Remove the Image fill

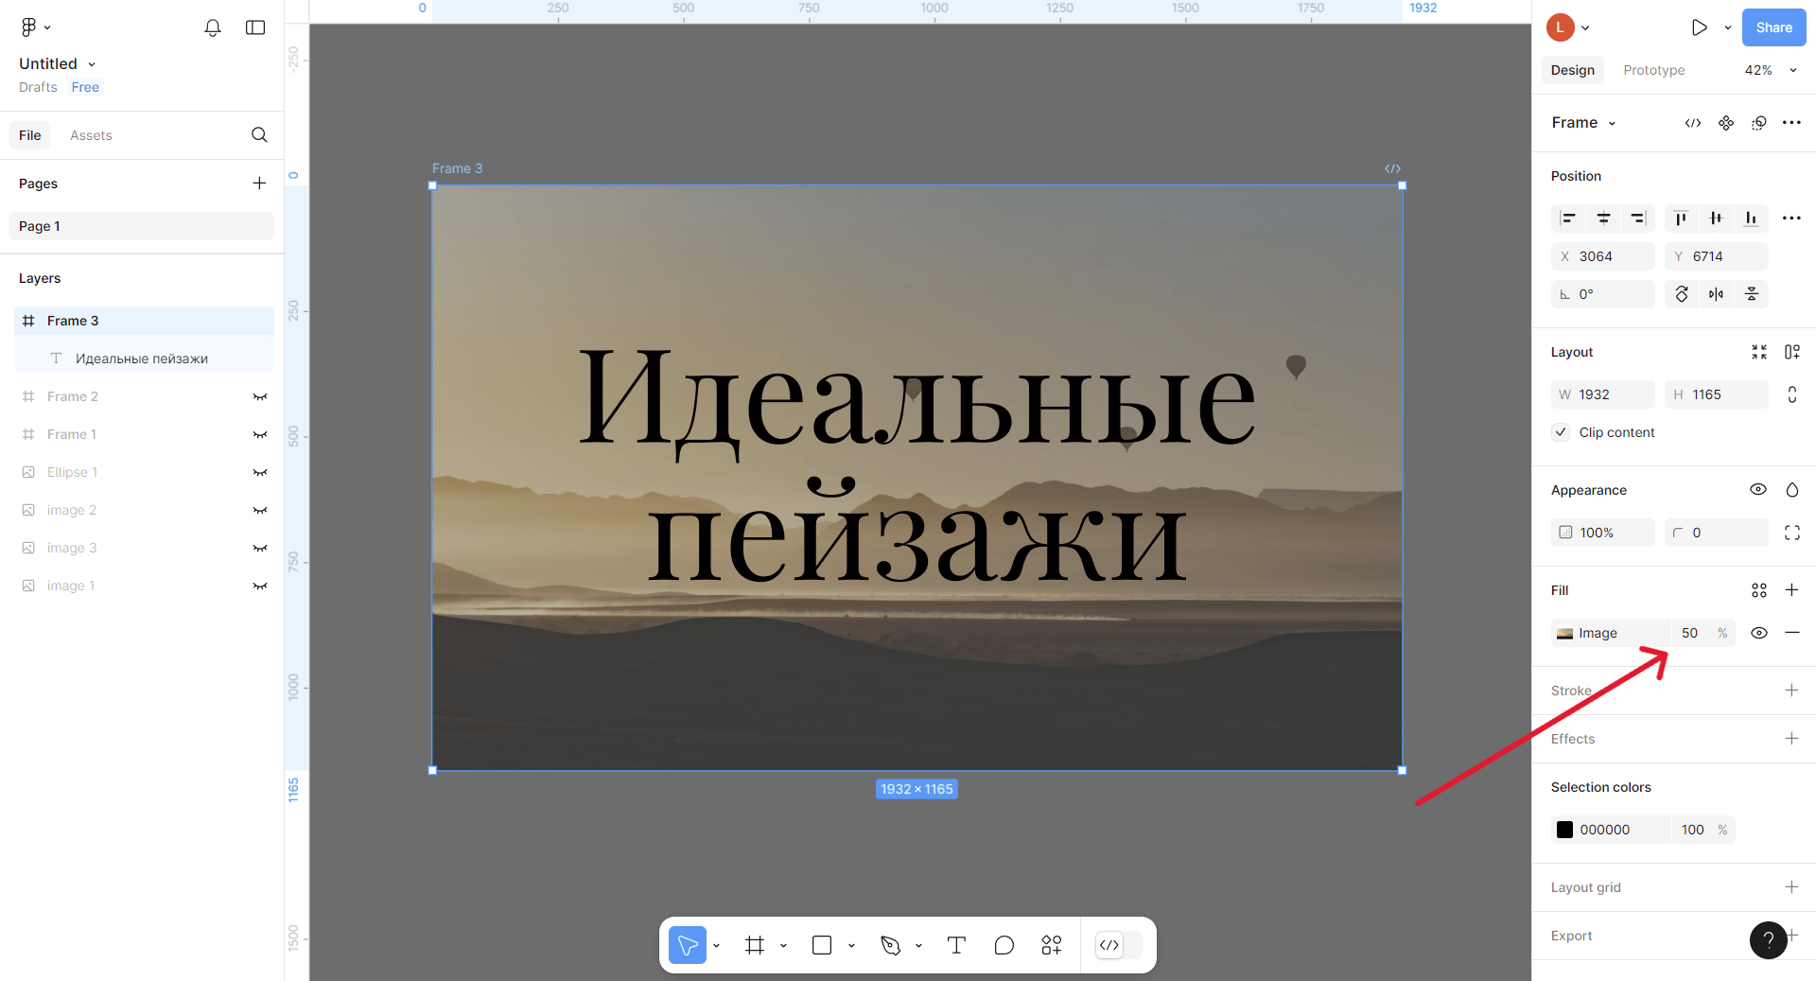click(1791, 633)
